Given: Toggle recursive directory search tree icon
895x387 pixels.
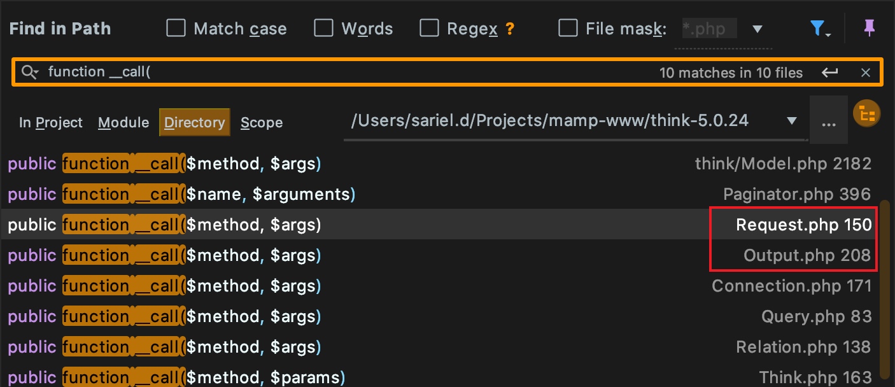Looking at the screenshot, I should 866,113.
